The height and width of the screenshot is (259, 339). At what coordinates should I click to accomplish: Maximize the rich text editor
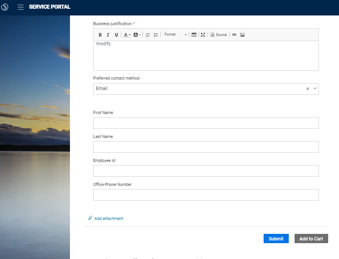pyautogui.click(x=203, y=34)
